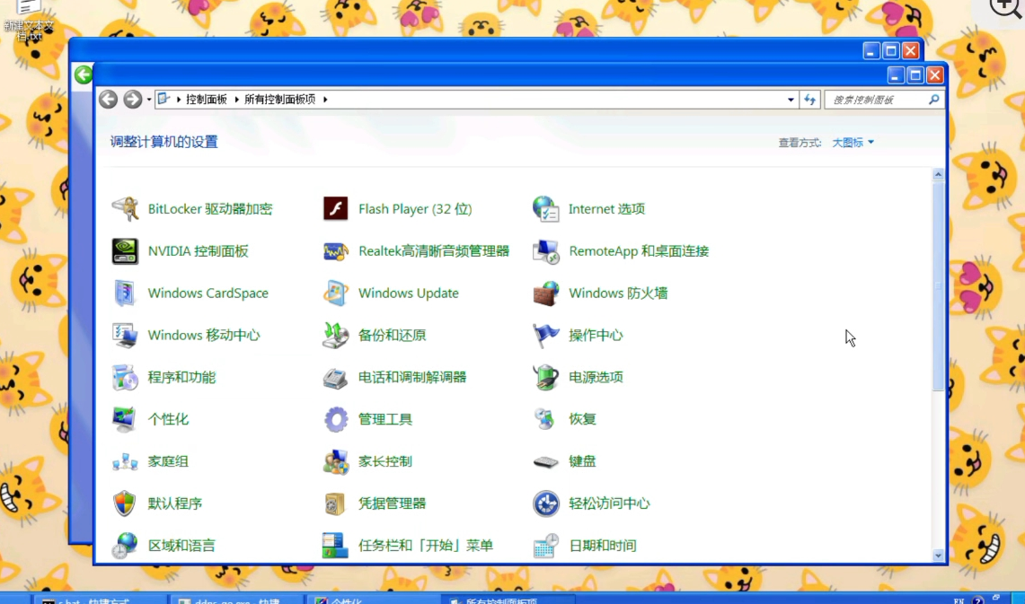Open NVIDIA 控制面板 icon
This screenshot has height=604, width=1025.
pyautogui.click(x=125, y=251)
